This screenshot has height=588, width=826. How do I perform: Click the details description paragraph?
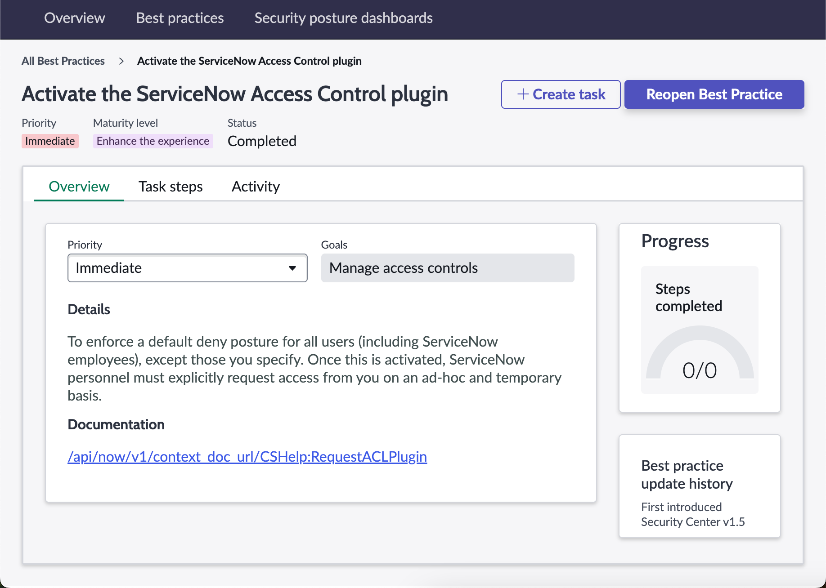tap(314, 369)
